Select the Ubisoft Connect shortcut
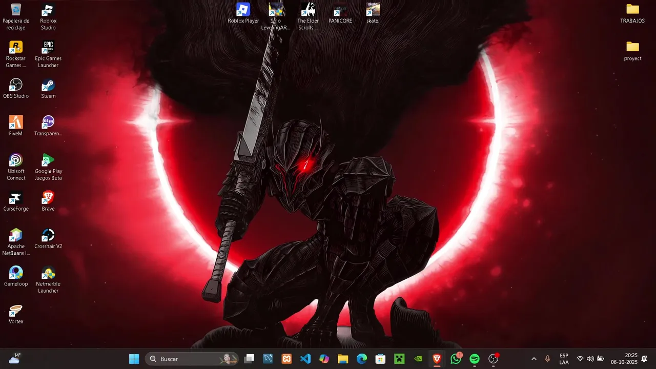Image resolution: width=656 pixels, height=369 pixels. 16,167
